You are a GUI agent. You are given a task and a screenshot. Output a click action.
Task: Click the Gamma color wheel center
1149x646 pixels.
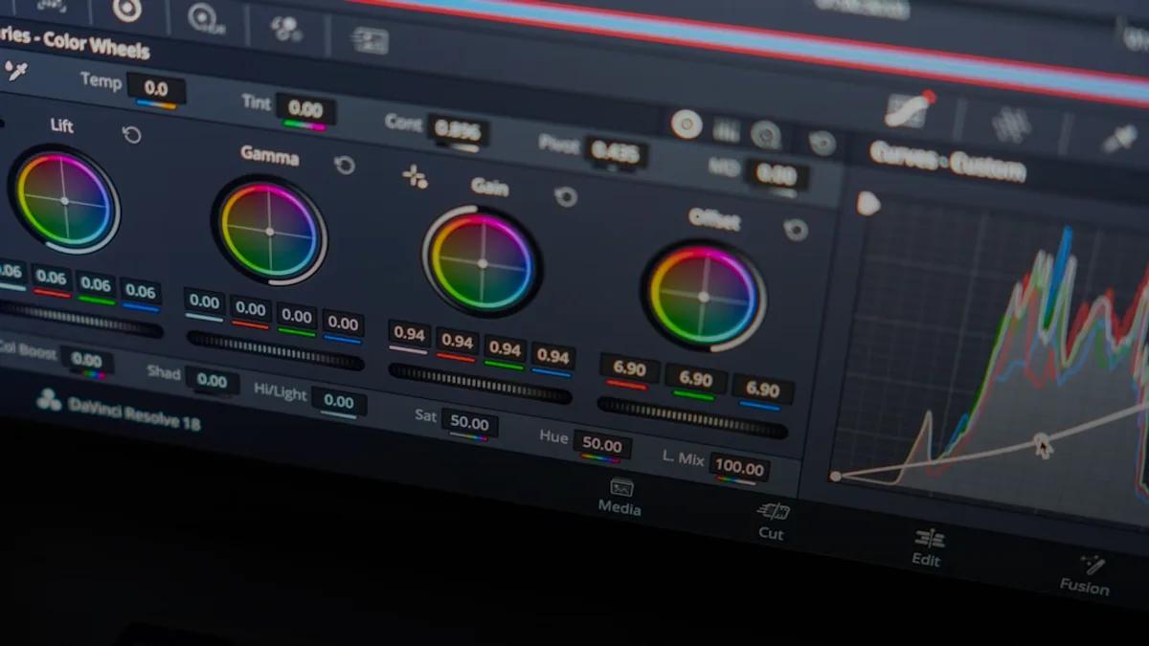tap(269, 232)
